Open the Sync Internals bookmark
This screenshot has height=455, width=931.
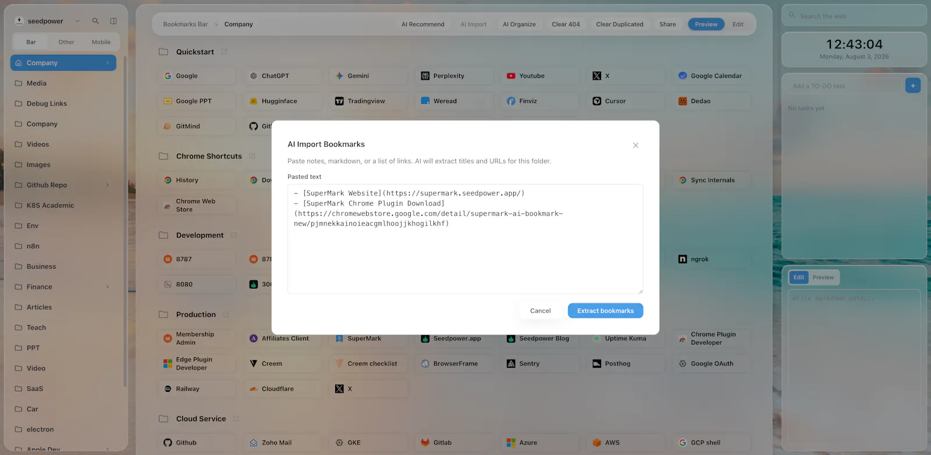tap(712, 180)
